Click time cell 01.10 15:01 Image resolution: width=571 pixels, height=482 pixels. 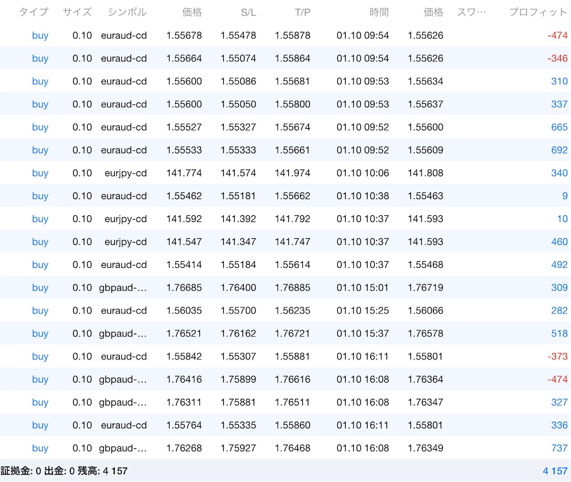(x=362, y=288)
